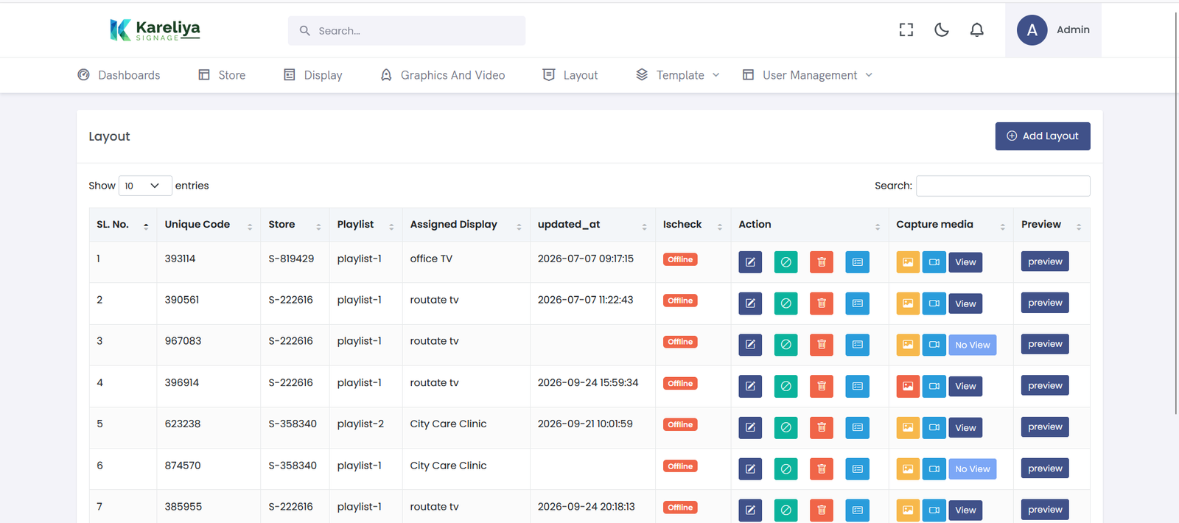Toggle fullscreen mode icon
The height and width of the screenshot is (523, 1179).
click(906, 29)
